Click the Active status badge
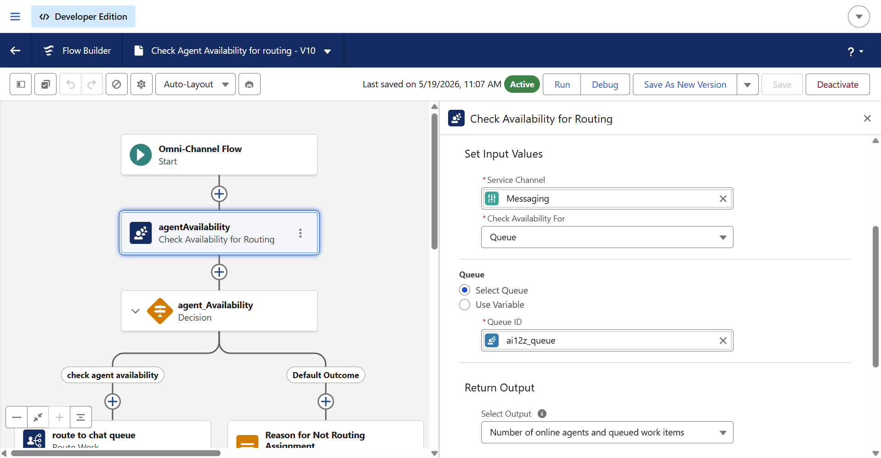This screenshot has width=881, height=458. point(522,85)
